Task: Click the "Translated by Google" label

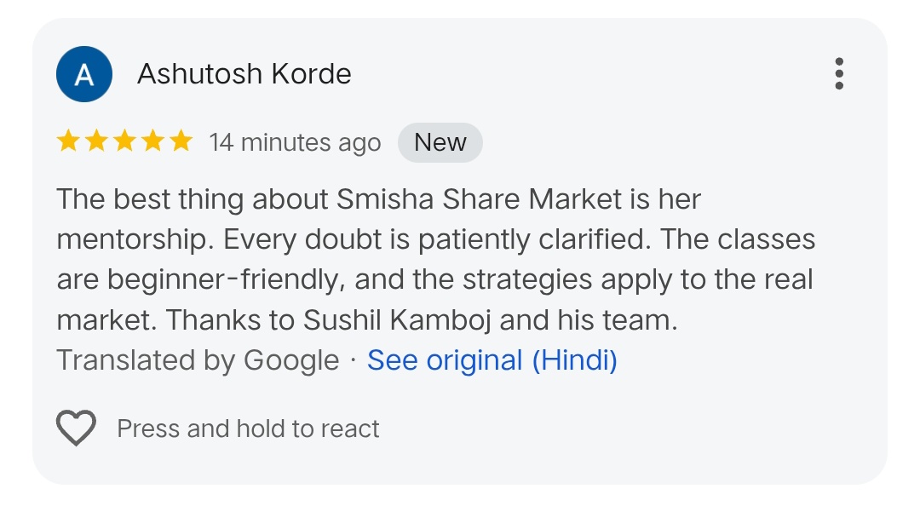Action: click(198, 360)
